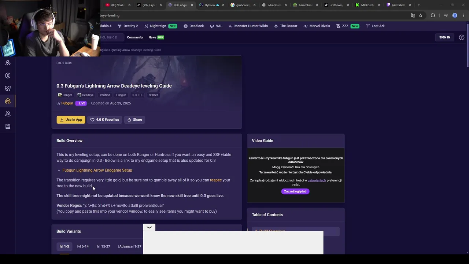Open the Nightreign game section
469x264 pixels.
click(x=160, y=26)
